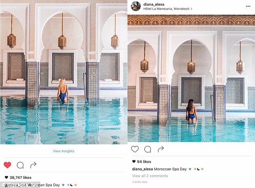Viewport: 255px width, 188px height.
Task: Open Hôtel La Mamounia, Marrakesh location
Action: (167, 9)
